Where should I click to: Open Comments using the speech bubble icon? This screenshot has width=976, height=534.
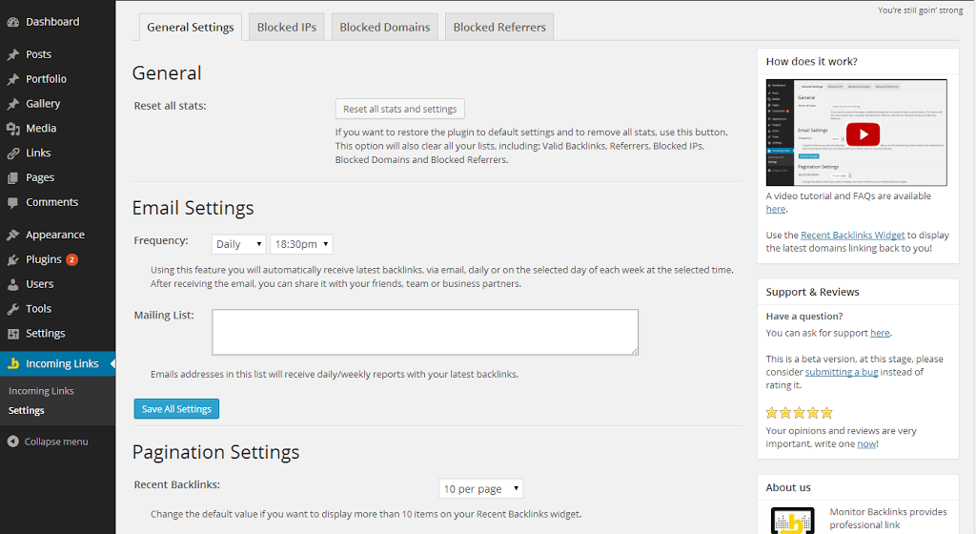pos(13,202)
